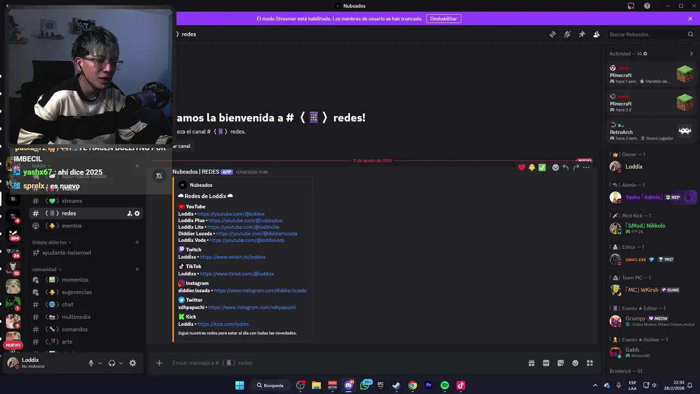The width and height of the screenshot is (700, 394).
Task: Open the apps launcher icon in message bar
Action: [590, 363]
